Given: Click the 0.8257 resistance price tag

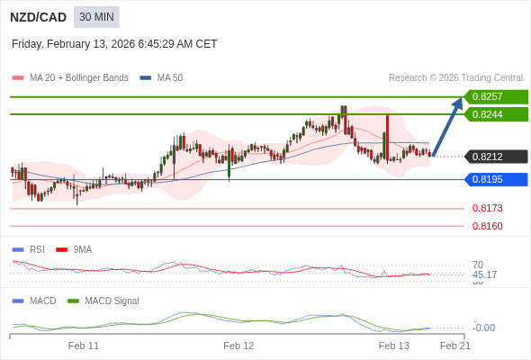Looking at the screenshot, I should 496,97.
